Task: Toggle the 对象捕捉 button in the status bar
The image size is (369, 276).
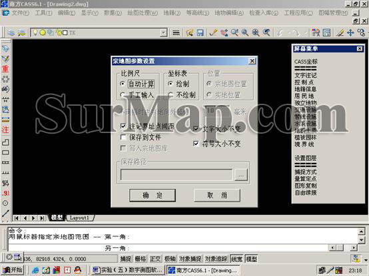Action: click(190, 259)
